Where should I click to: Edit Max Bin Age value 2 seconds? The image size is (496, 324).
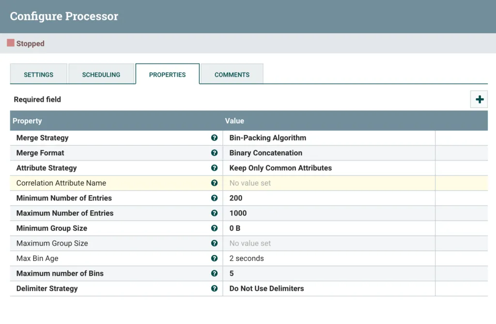(247, 258)
